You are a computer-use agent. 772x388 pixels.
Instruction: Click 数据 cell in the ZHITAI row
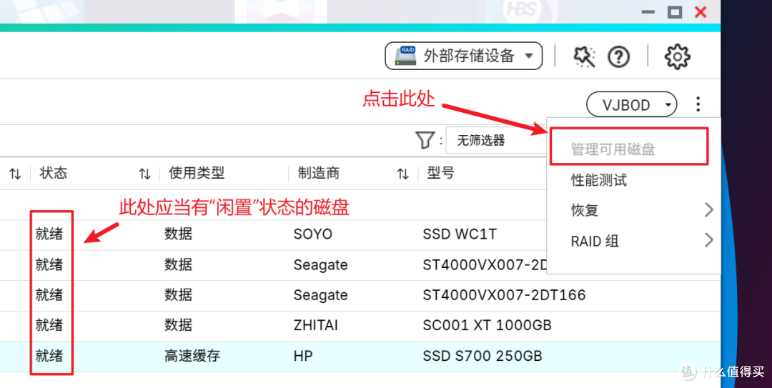tap(178, 325)
